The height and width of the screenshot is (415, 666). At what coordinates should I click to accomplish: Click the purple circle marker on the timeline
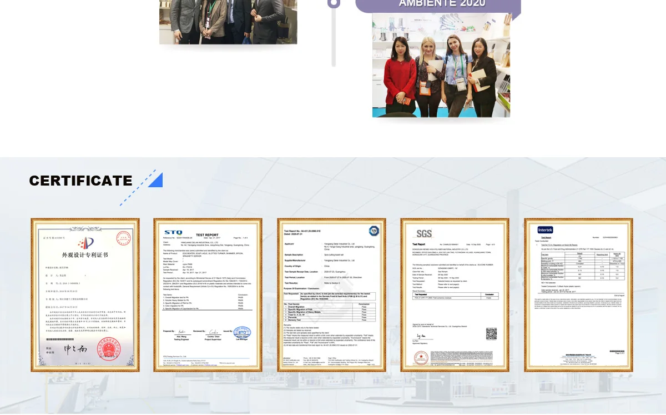coord(334,3)
